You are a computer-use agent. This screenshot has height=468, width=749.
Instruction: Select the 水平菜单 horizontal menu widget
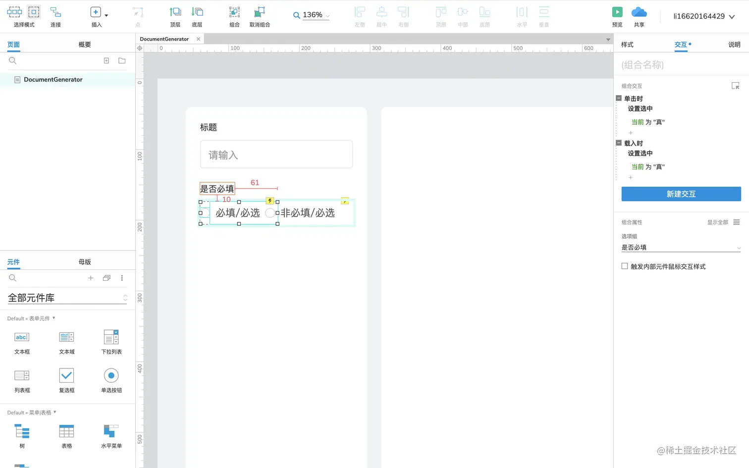click(x=111, y=436)
